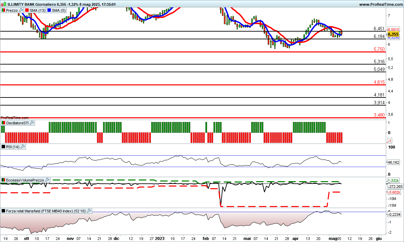
Task: Click the red -5.602k value label
Action: pyautogui.click(x=394, y=192)
